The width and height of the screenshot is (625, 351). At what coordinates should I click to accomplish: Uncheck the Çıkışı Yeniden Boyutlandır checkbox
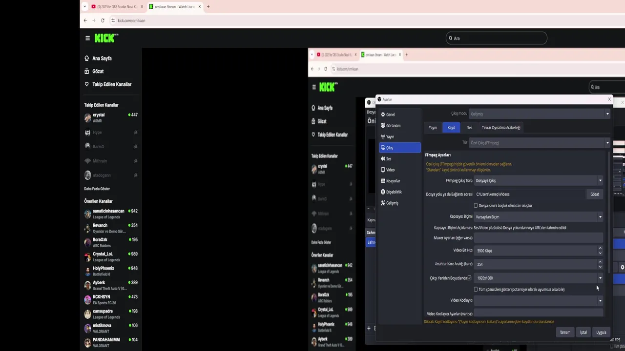pos(469,278)
